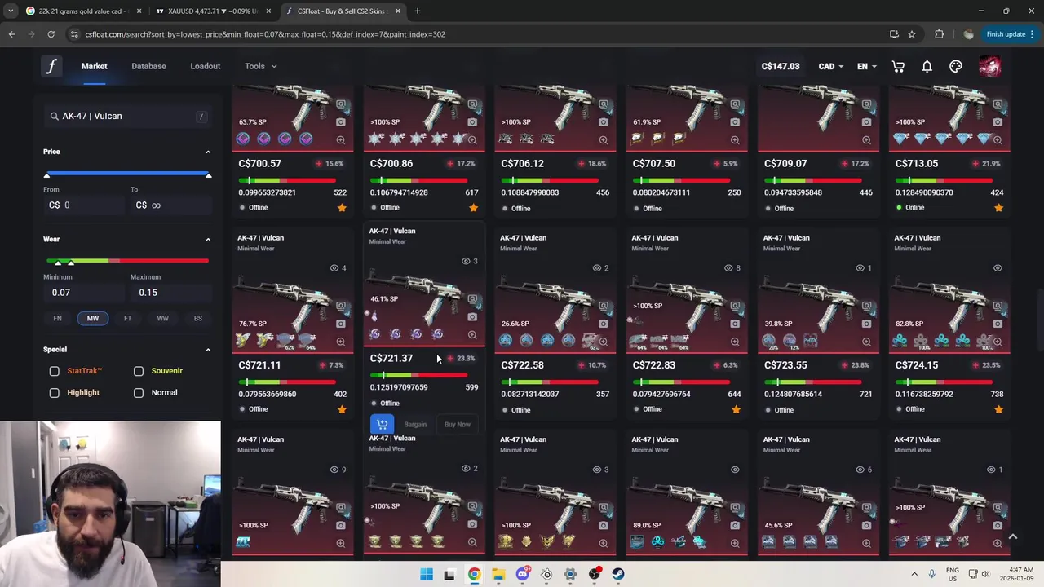Enable the StatTrak filter checkbox

tap(54, 371)
